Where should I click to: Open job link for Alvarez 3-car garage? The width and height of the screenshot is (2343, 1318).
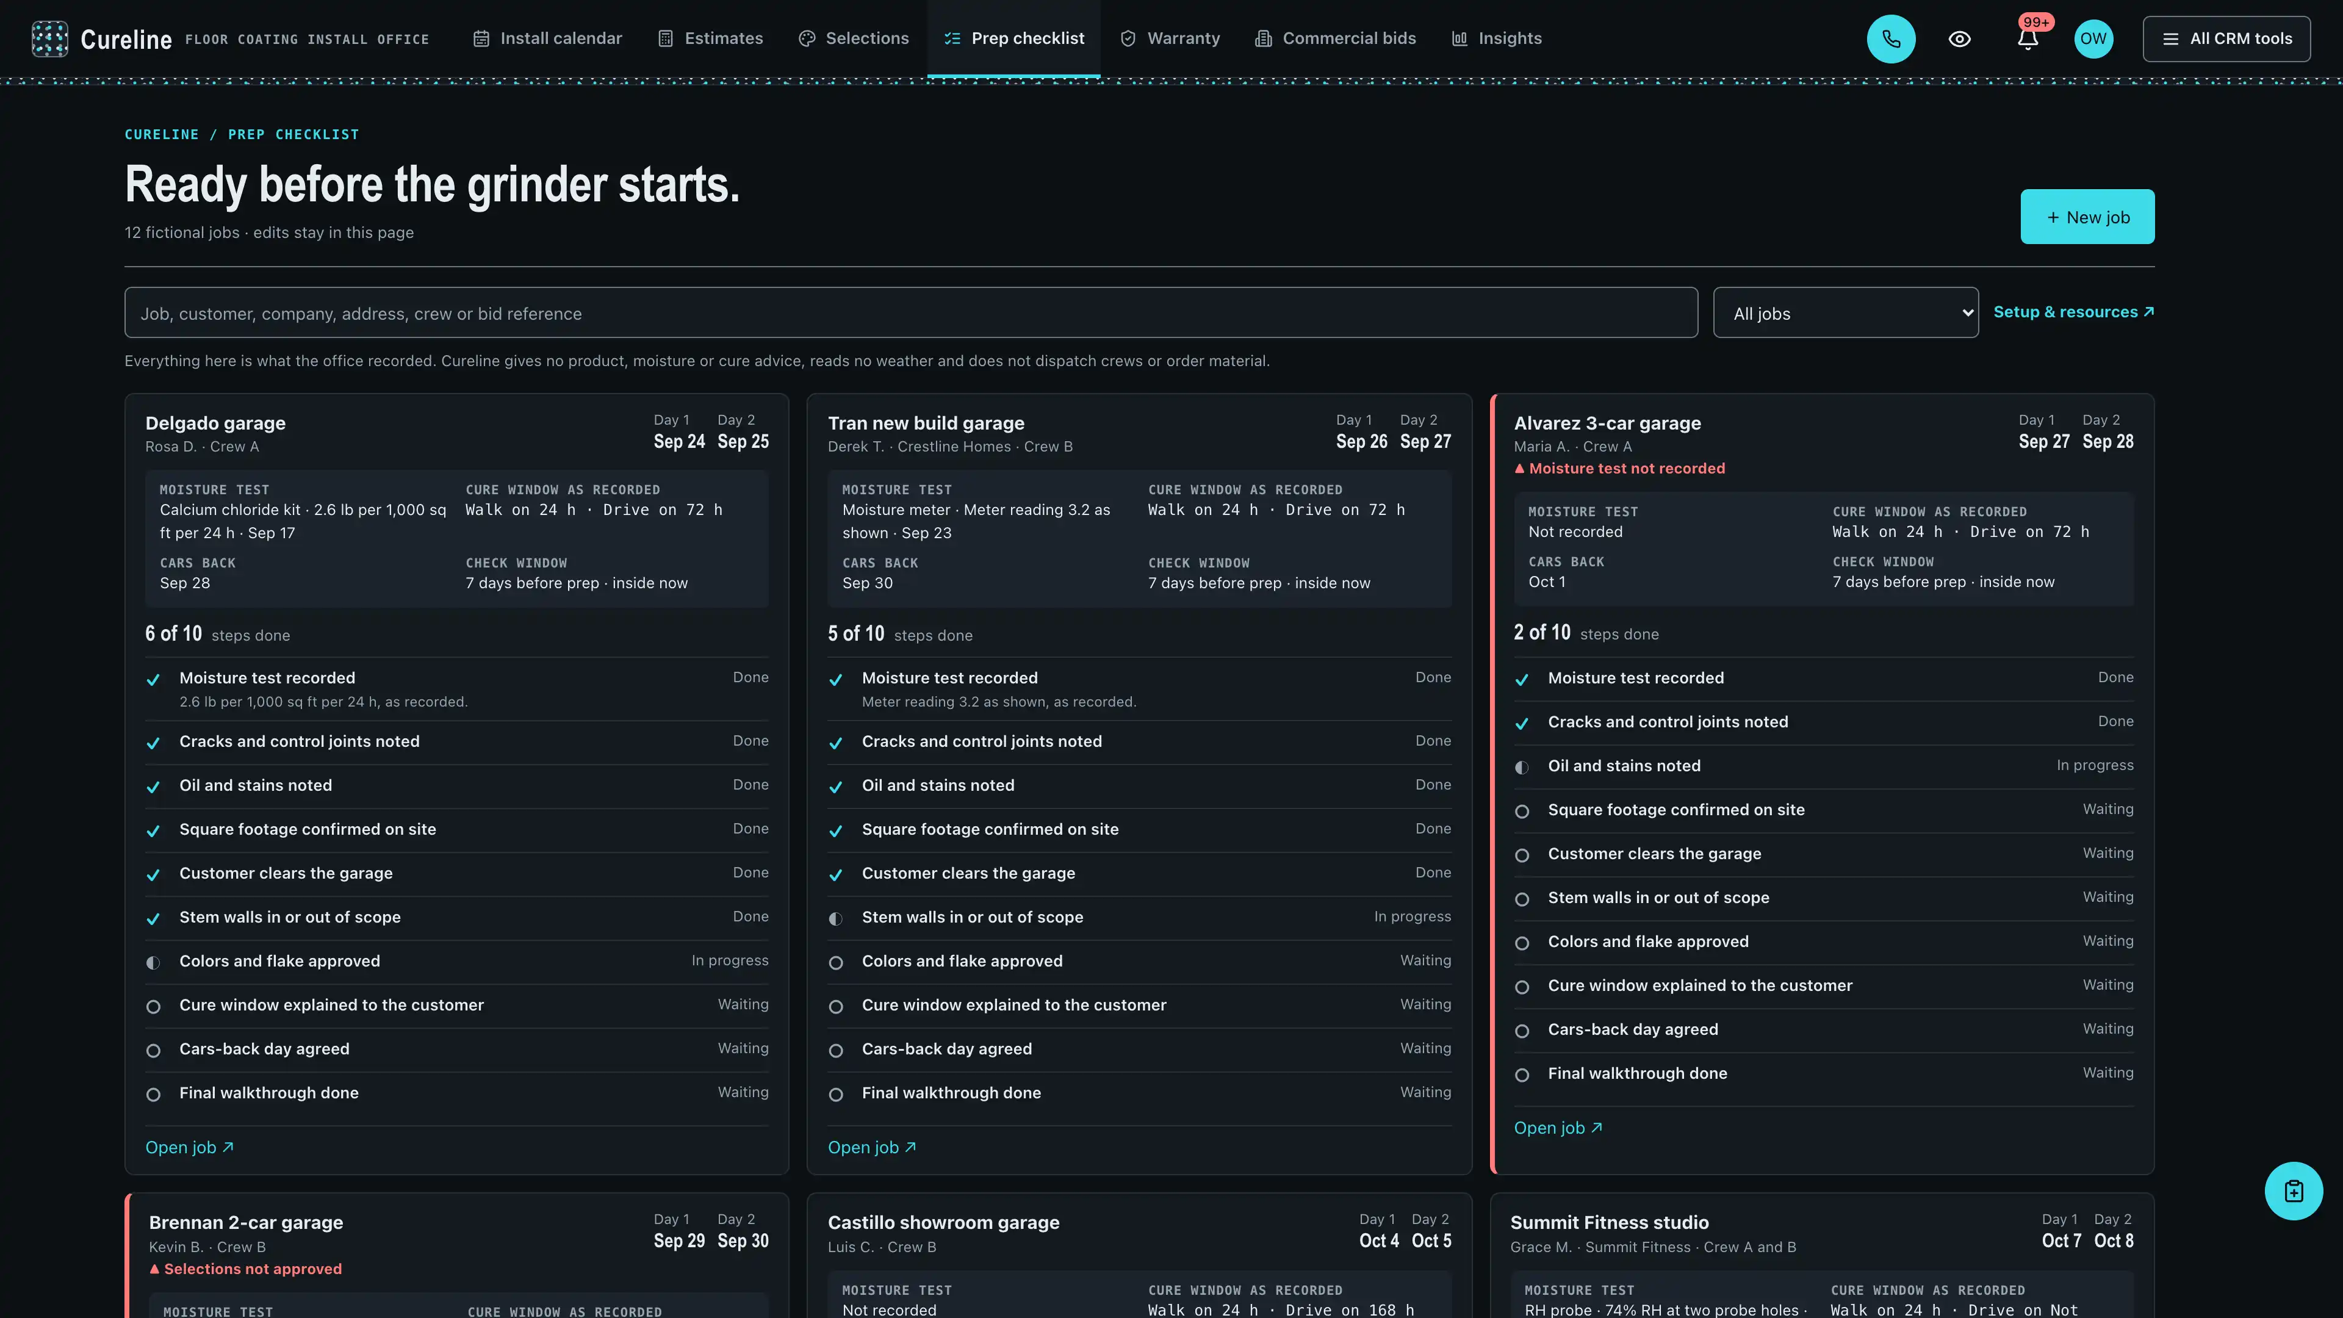(1558, 1128)
